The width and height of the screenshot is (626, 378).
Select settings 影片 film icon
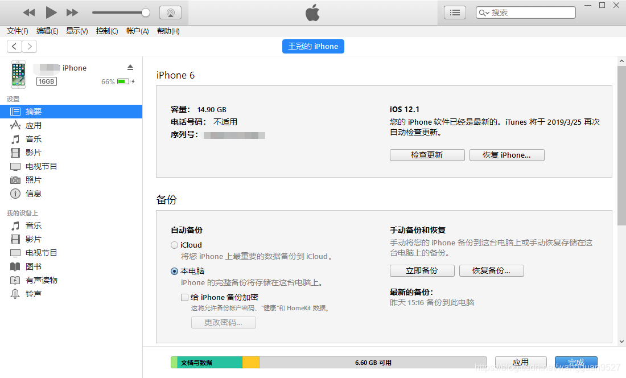click(x=15, y=153)
